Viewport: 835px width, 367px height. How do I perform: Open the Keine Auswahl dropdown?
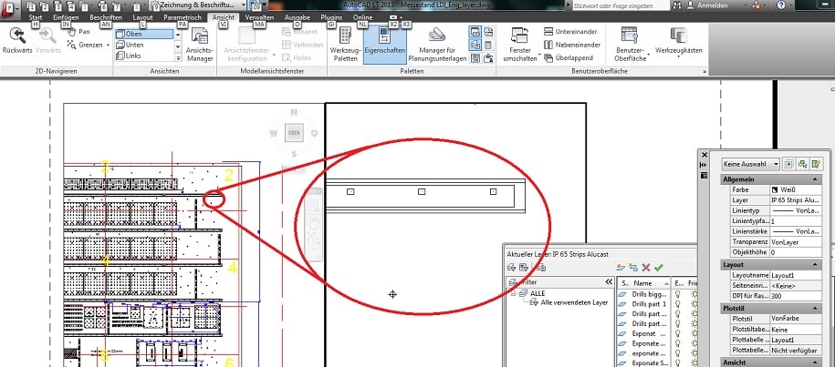point(751,164)
